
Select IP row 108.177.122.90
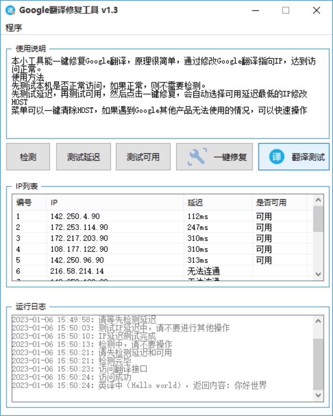[x=162, y=249]
